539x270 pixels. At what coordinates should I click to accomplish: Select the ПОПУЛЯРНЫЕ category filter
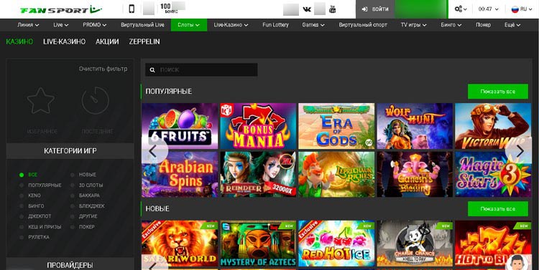tap(40, 185)
